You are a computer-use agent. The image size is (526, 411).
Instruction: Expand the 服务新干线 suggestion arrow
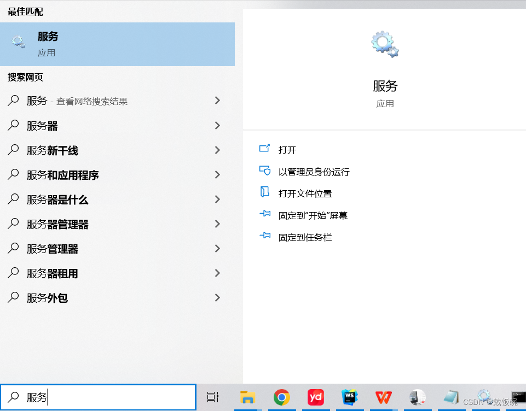[217, 150]
